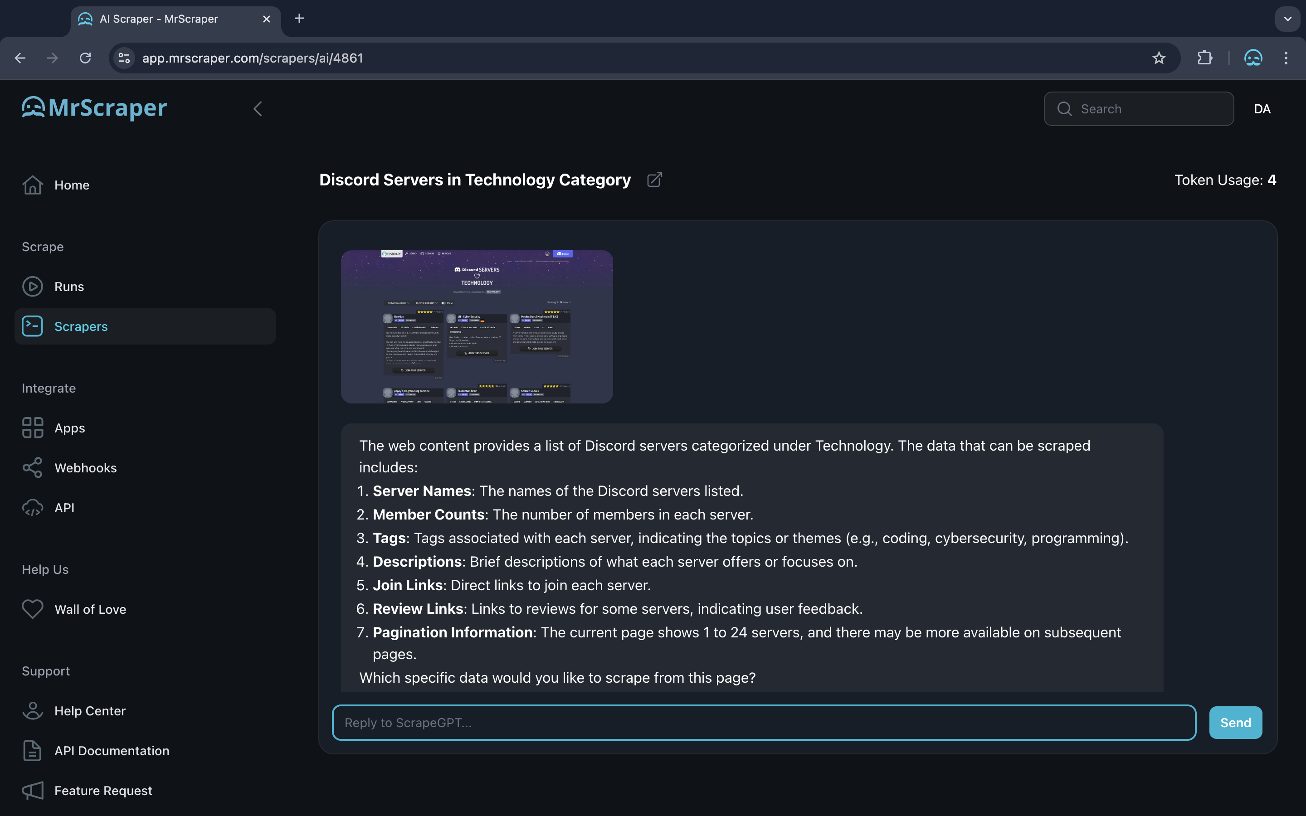
Task: Click the Wall of Love heart icon
Action: 32,609
